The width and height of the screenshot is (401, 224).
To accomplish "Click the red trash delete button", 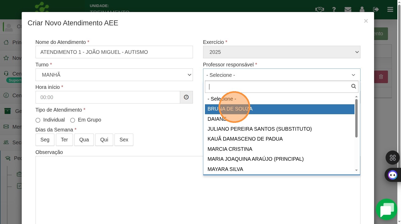I will [381, 77].
